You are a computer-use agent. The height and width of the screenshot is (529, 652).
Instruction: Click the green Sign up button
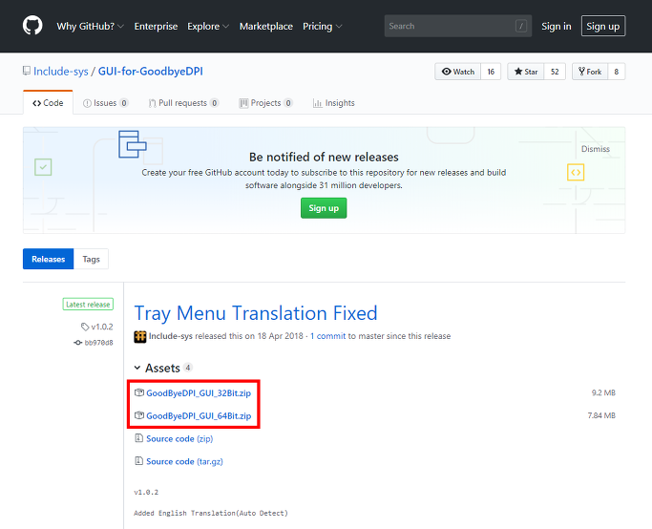click(x=324, y=208)
